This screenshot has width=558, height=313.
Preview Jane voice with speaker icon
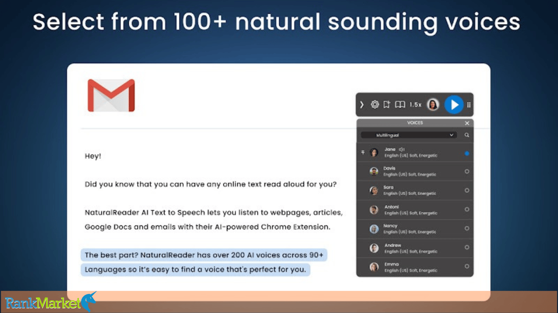coord(402,150)
